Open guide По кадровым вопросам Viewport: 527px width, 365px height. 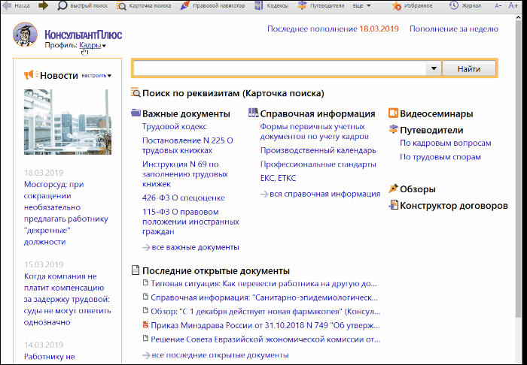pyautogui.click(x=446, y=143)
